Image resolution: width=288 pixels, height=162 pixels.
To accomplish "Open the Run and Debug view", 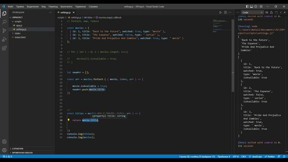I will click(x=4, y=40).
